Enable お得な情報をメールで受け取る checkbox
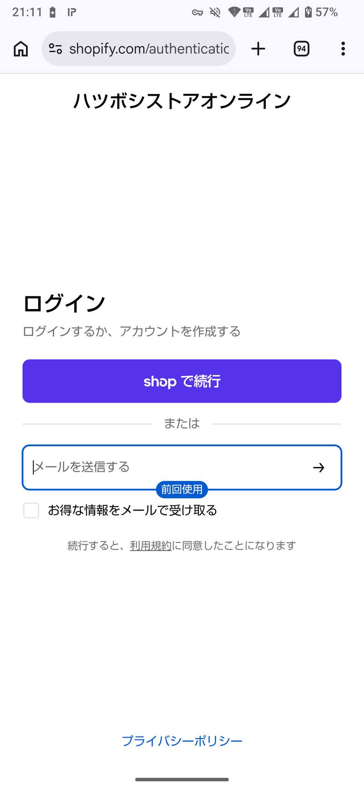This screenshot has height=790, width=364. tap(31, 511)
